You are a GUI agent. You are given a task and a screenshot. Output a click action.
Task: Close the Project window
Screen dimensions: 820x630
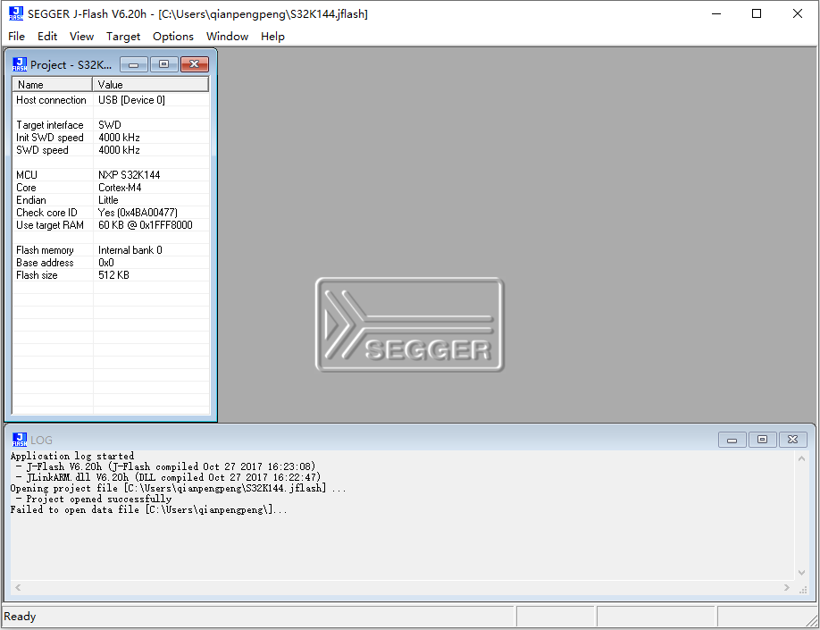[194, 63]
